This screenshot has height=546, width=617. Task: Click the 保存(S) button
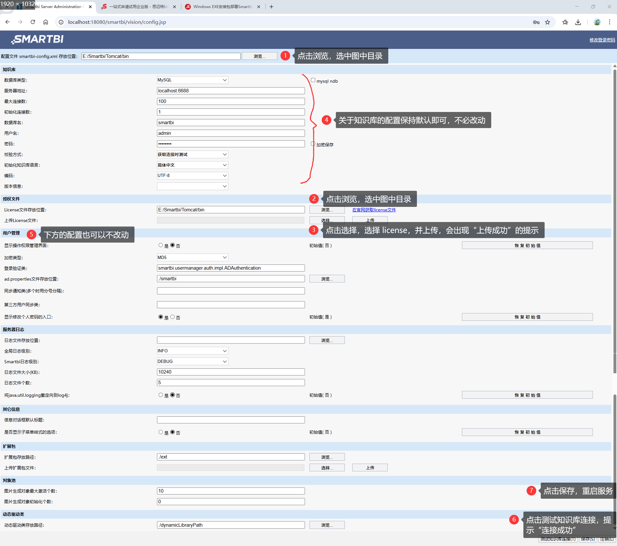(588, 539)
